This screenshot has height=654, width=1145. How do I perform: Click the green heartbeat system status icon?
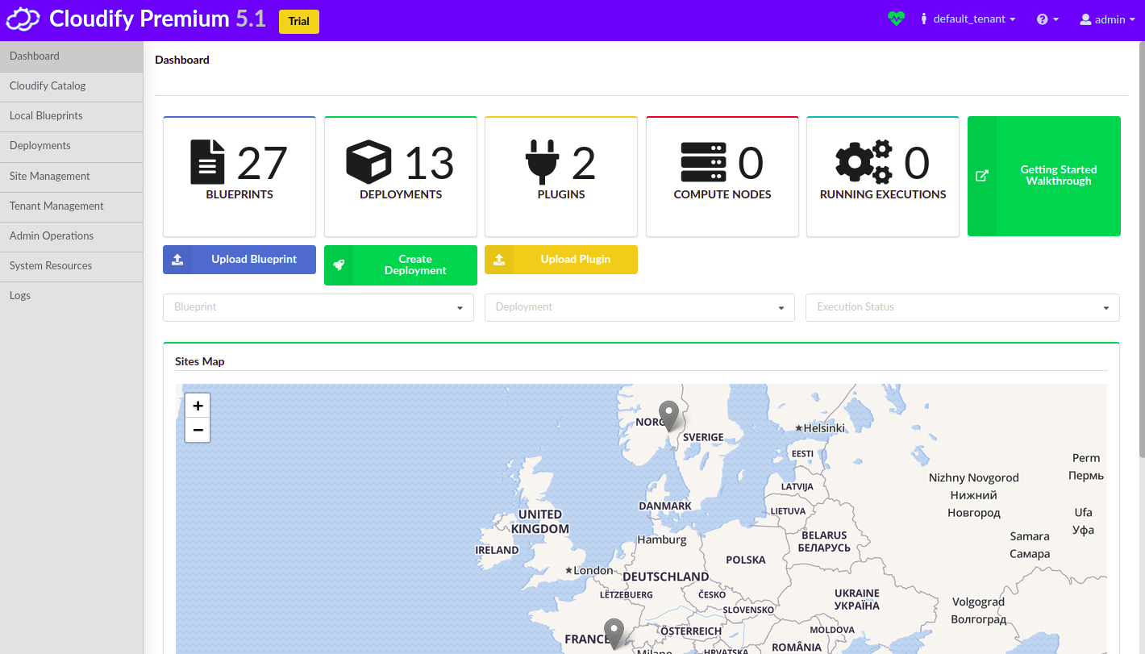tap(896, 19)
